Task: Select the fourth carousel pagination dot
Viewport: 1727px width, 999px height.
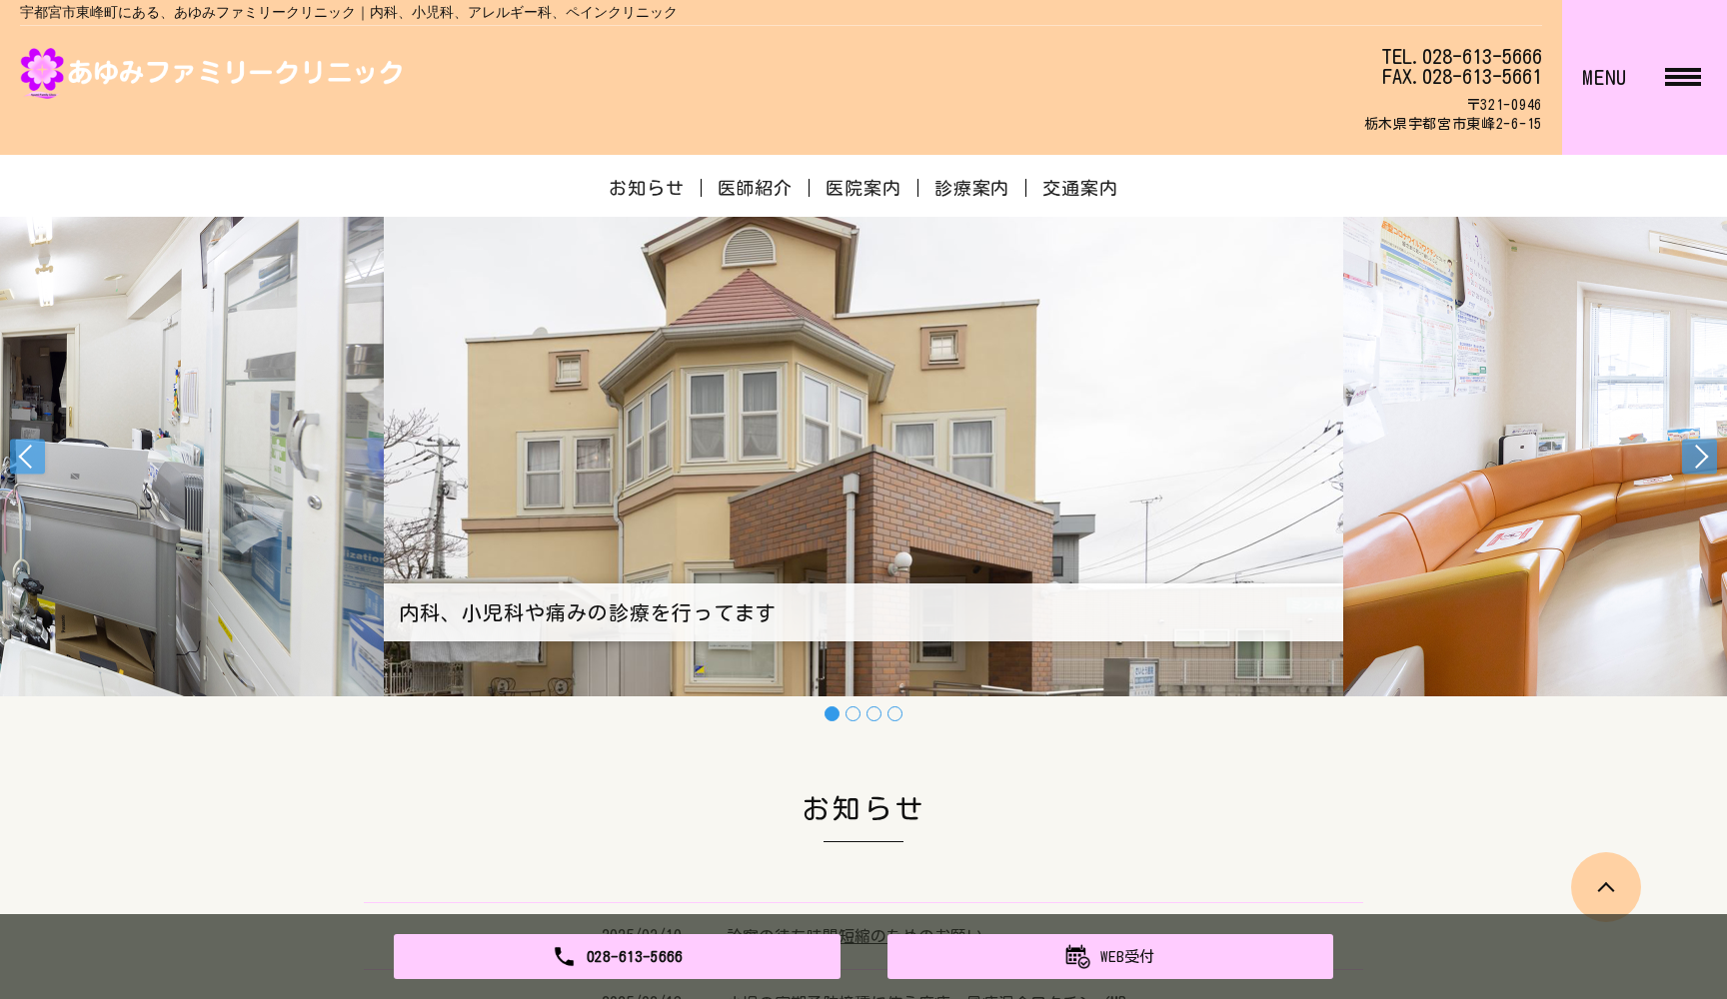Action: coord(894,713)
